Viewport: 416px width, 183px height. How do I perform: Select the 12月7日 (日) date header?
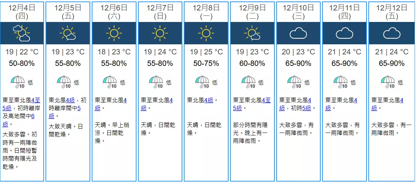click(160, 12)
